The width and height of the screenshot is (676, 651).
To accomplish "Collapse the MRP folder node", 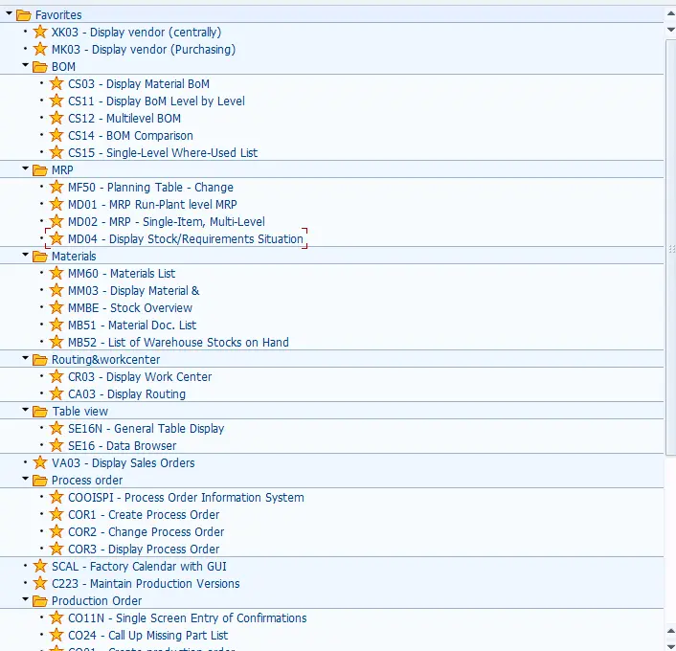I will (x=26, y=169).
